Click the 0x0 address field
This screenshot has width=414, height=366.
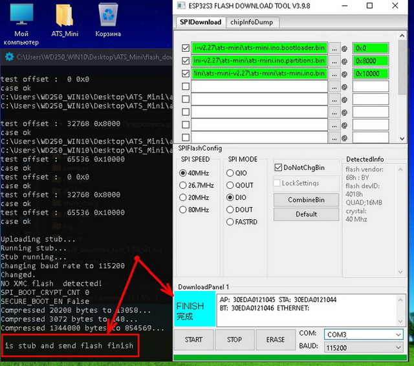click(371, 48)
